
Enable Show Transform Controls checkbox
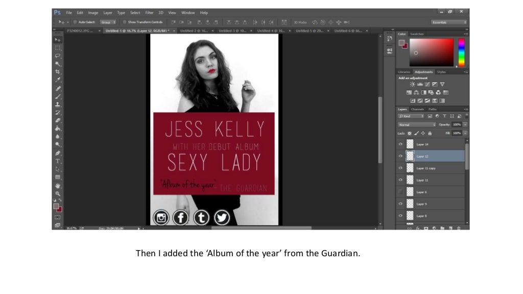[x=125, y=22]
